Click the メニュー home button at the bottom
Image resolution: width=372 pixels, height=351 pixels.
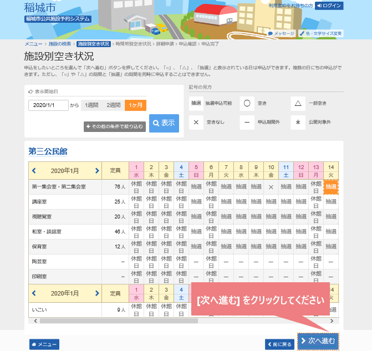pyautogui.click(x=44, y=344)
